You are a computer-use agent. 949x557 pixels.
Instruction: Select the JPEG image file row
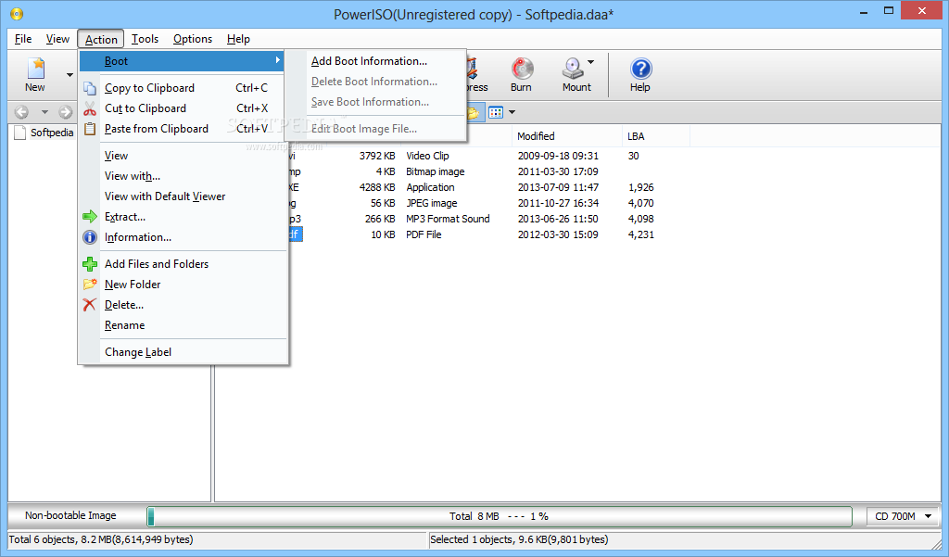pos(472,203)
